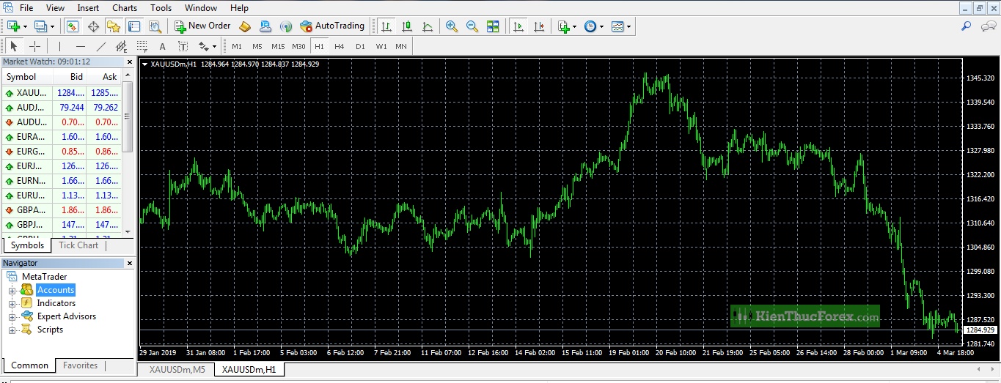Sort by the Bid column header
The image size is (1001, 383).
(70, 77)
